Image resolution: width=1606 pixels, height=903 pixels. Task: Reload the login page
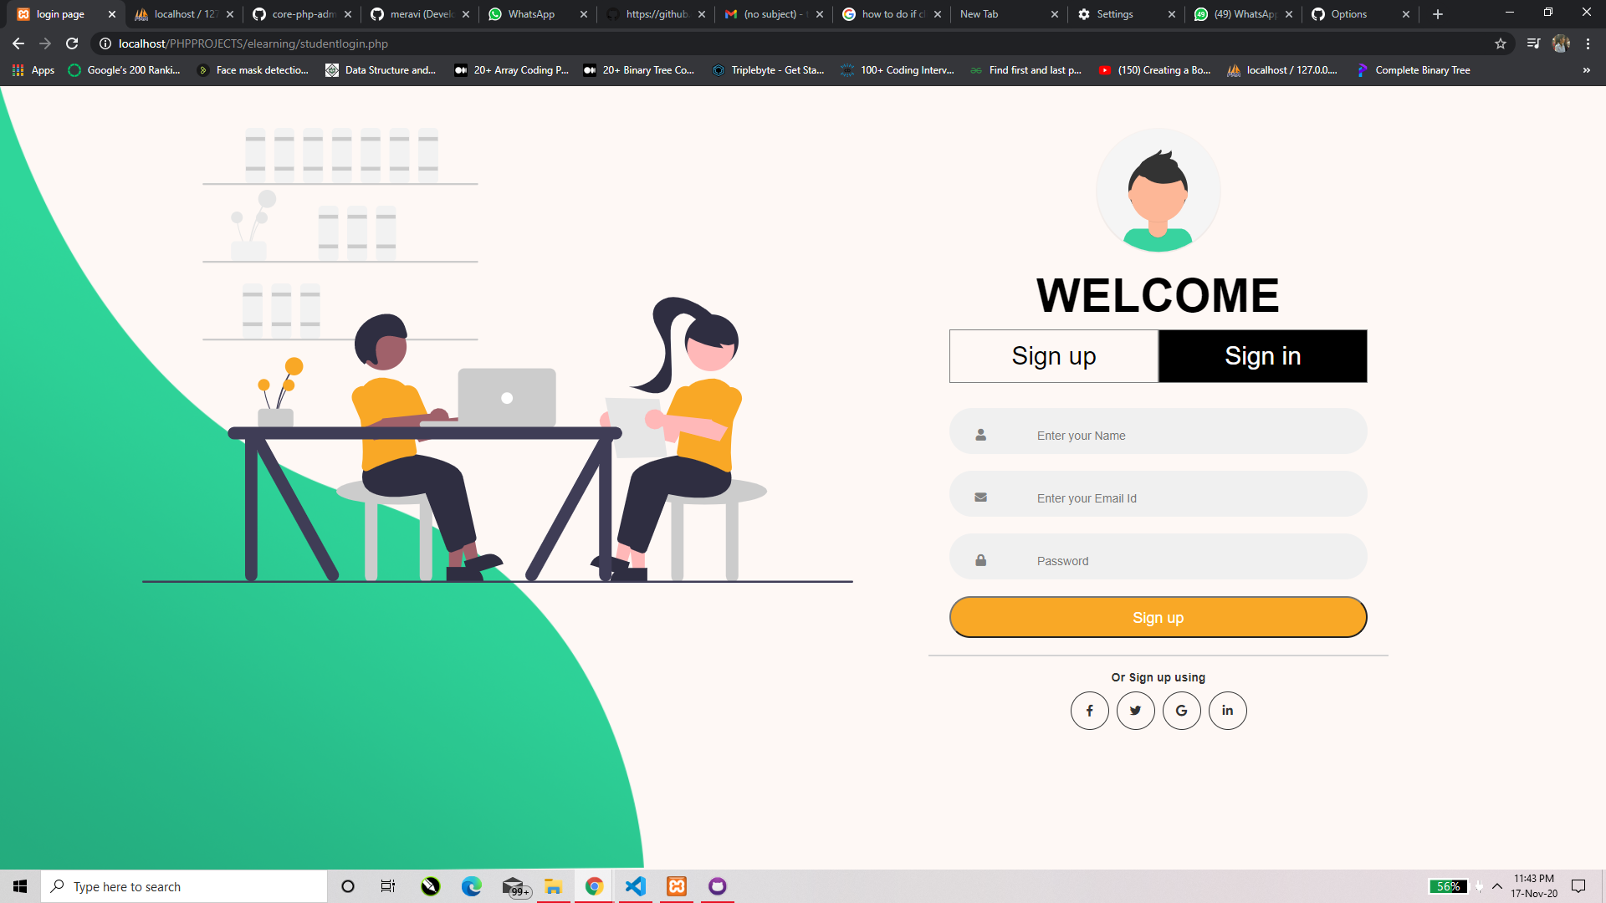72,43
